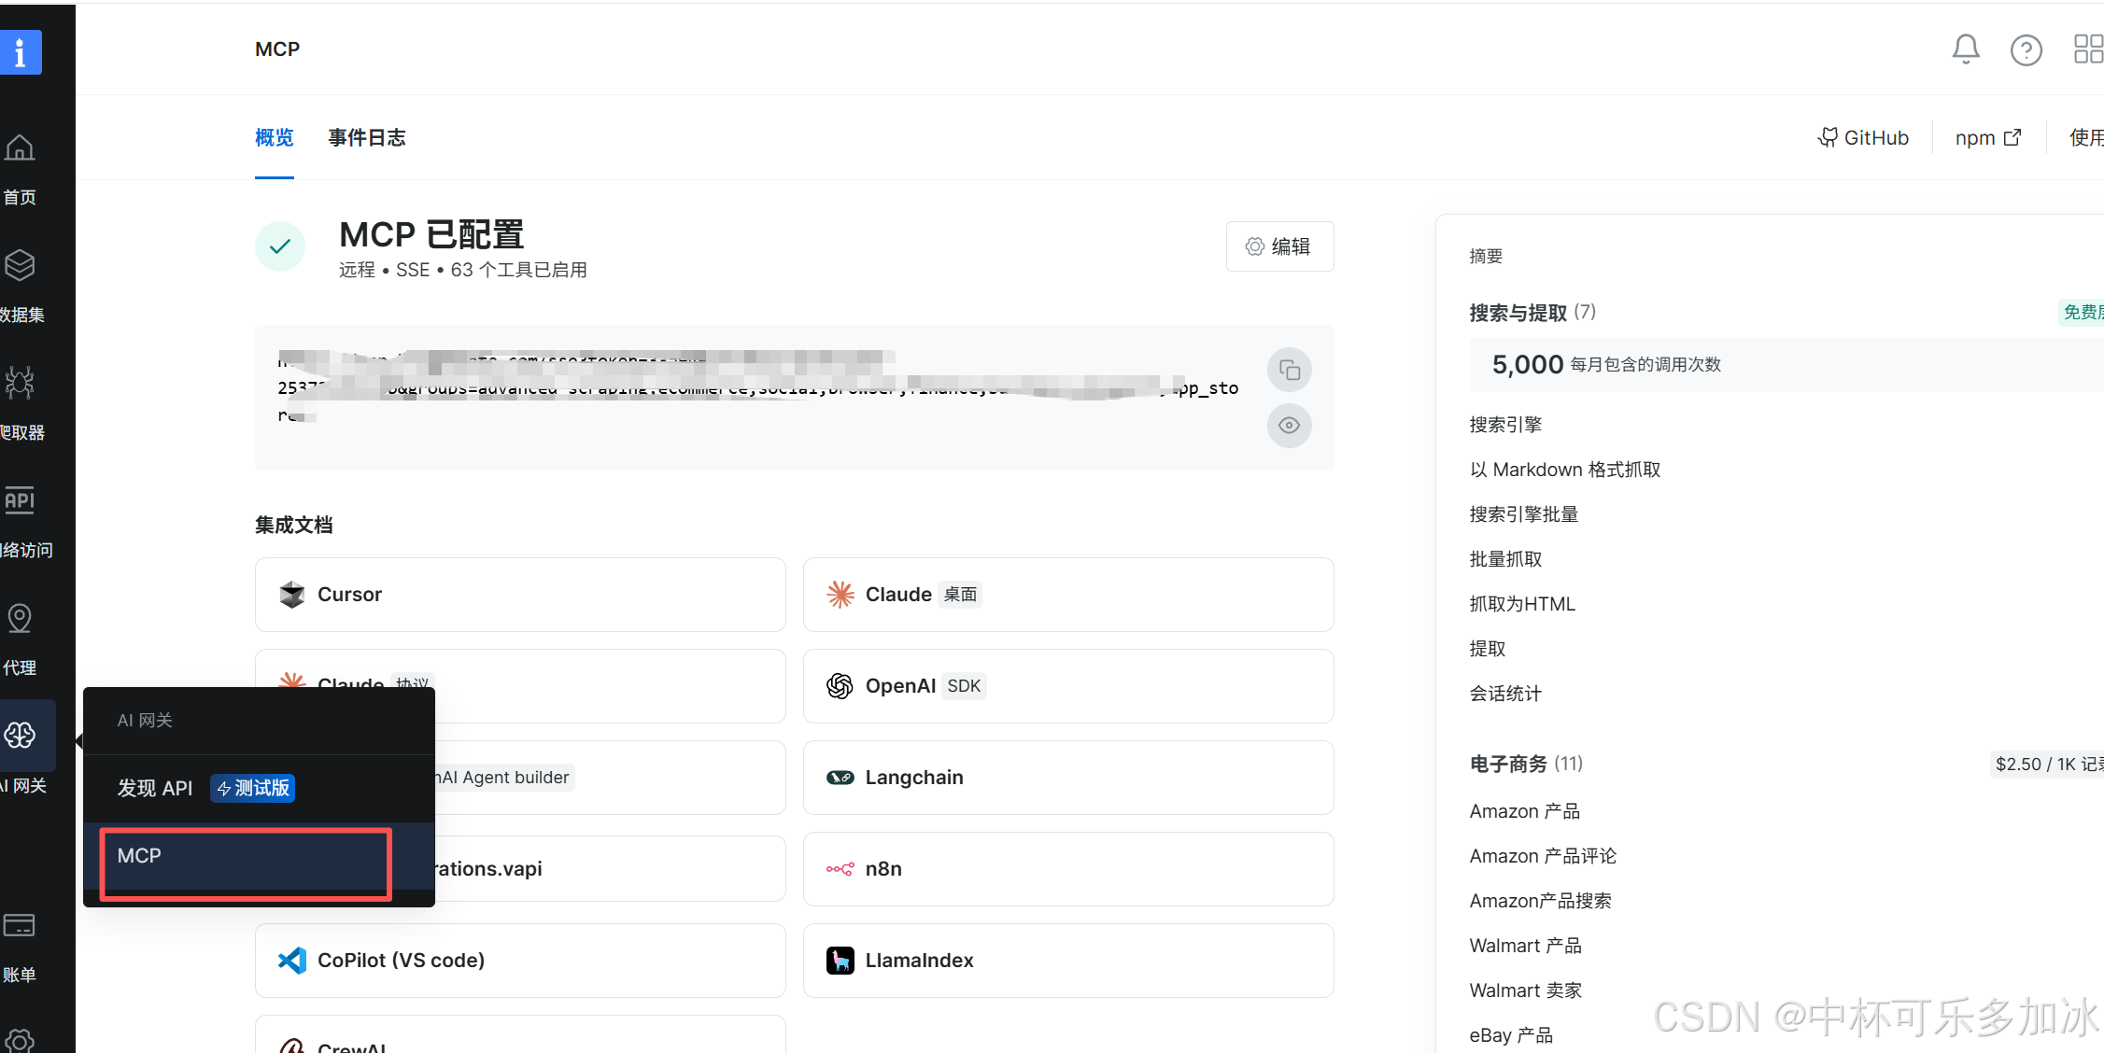Screen dimensions: 2104x1053
Task: Open the Claude 桌面 integration card
Action: pyautogui.click(x=1068, y=595)
